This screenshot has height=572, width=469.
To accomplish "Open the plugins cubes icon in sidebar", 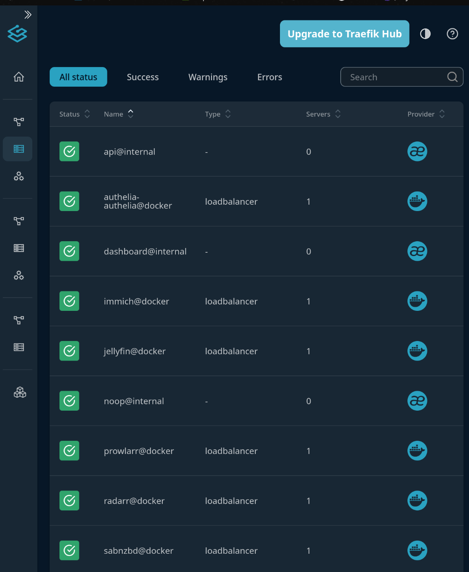I will coord(20,392).
